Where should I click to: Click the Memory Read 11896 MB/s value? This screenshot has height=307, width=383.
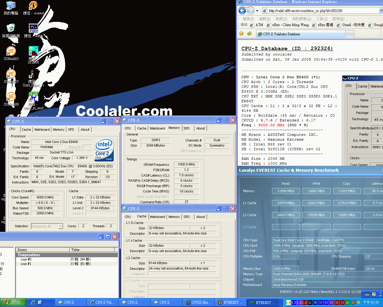(x=286, y=191)
